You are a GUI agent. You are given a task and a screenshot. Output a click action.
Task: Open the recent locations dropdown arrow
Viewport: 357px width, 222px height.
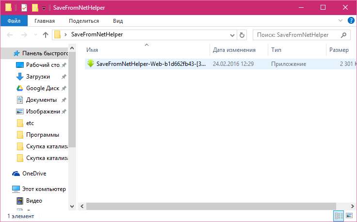(x=35, y=35)
